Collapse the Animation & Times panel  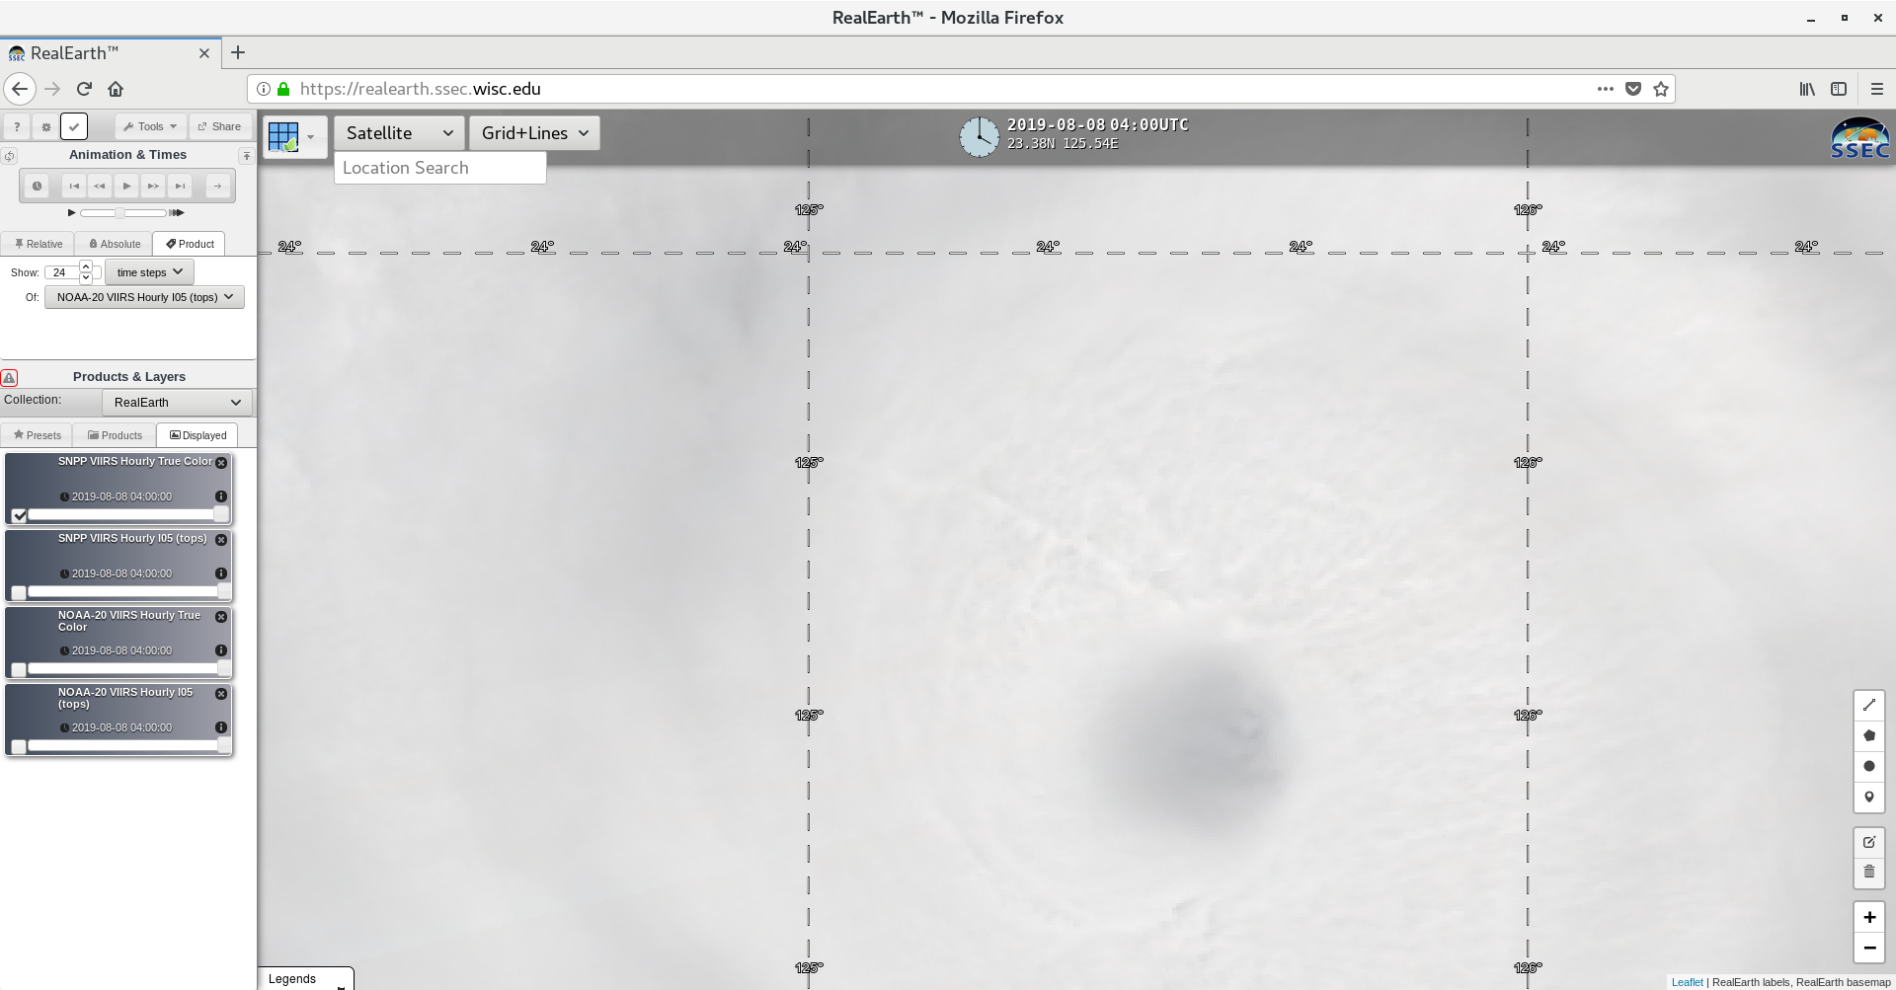(246, 156)
